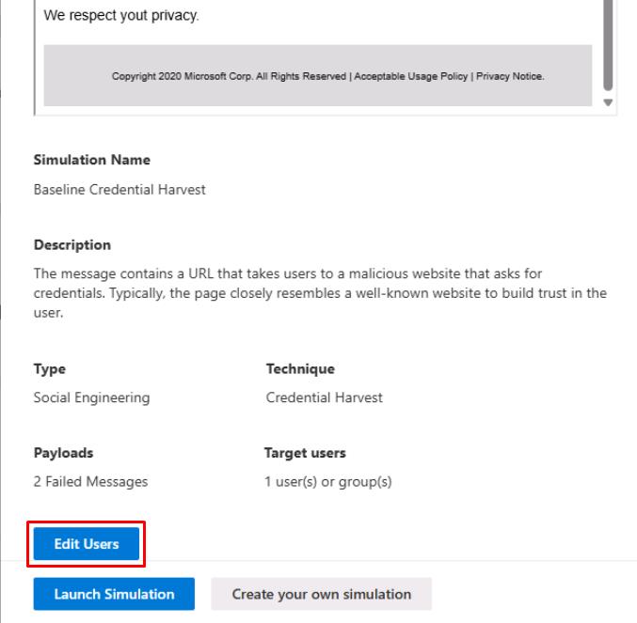Click the Credential Harvest technique value
Screen dimensions: 637x623
pos(324,397)
